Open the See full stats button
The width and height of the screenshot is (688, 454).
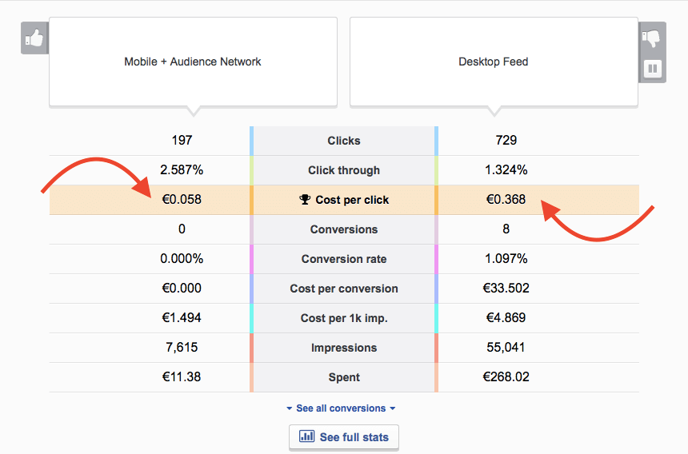[x=344, y=437]
